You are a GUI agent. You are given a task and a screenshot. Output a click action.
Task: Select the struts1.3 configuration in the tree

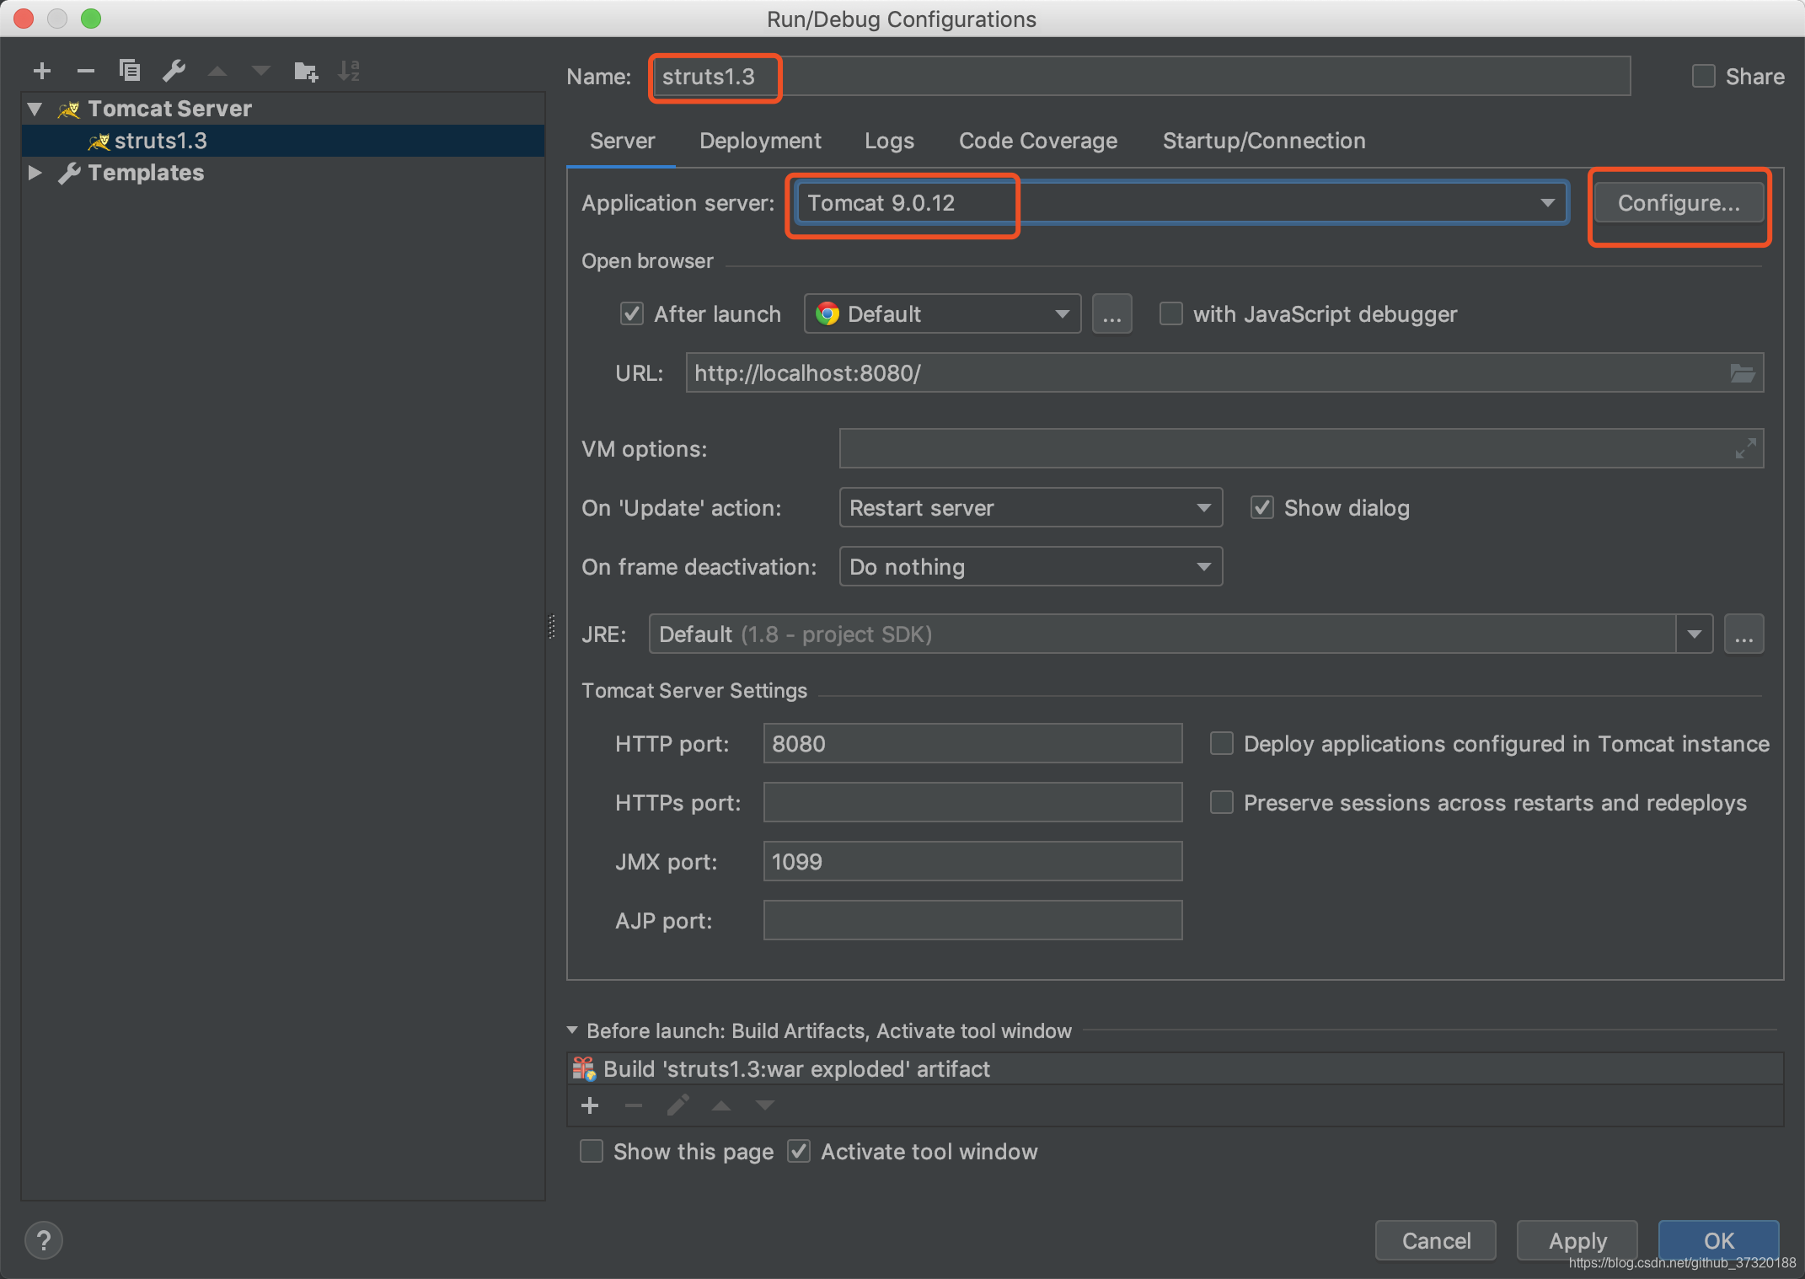tap(283, 141)
